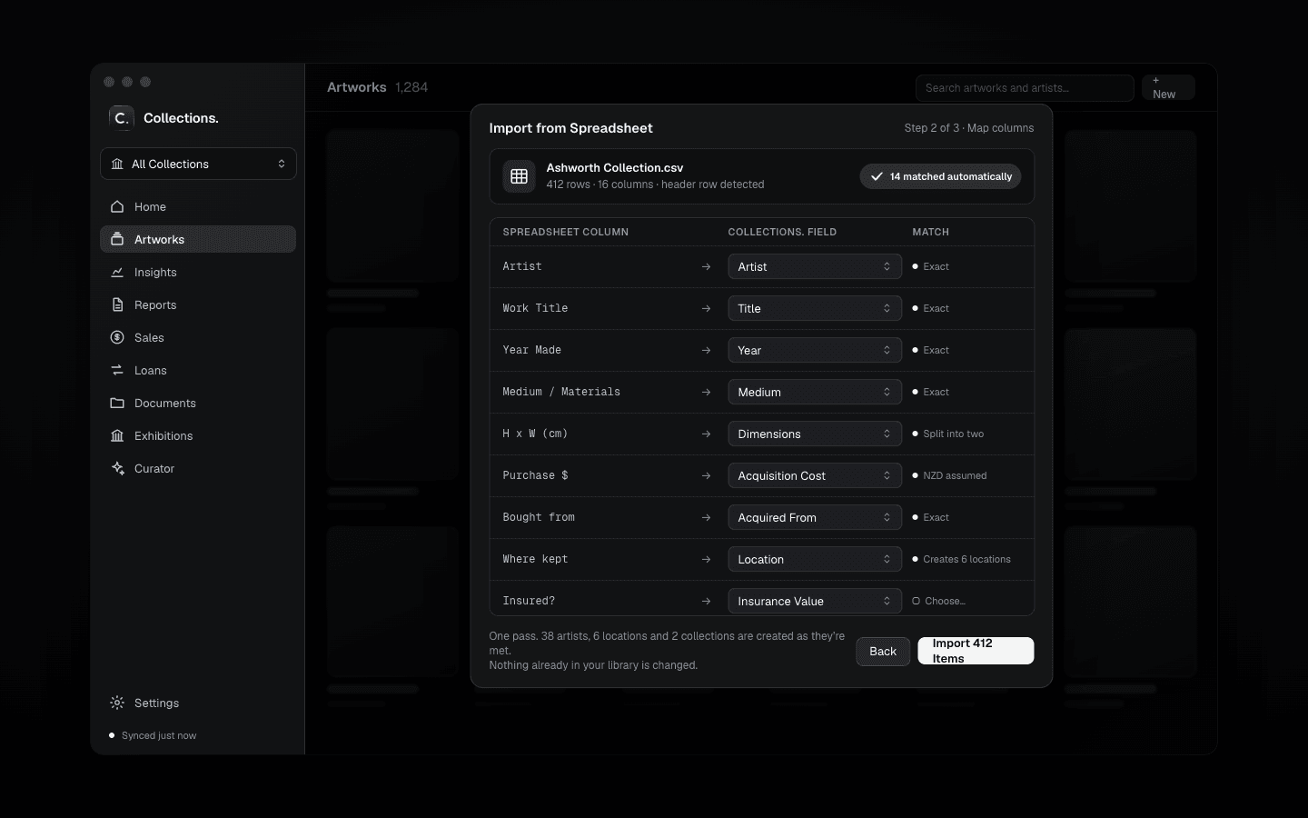Image resolution: width=1308 pixels, height=818 pixels.
Task: Open the Acquisition Cost field dropdown
Action: click(815, 475)
